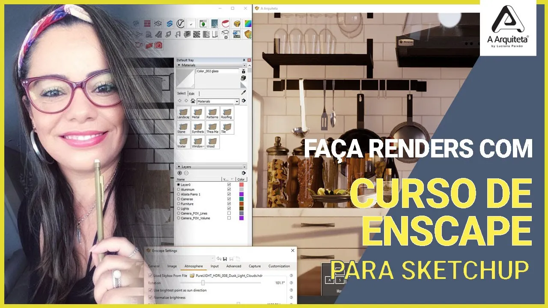
Task: Click the red-white sphere toolbar icon
Action: pyautogui.click(x=225, y=24)
